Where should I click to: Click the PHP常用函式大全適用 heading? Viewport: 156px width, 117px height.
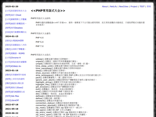point(41,34)
